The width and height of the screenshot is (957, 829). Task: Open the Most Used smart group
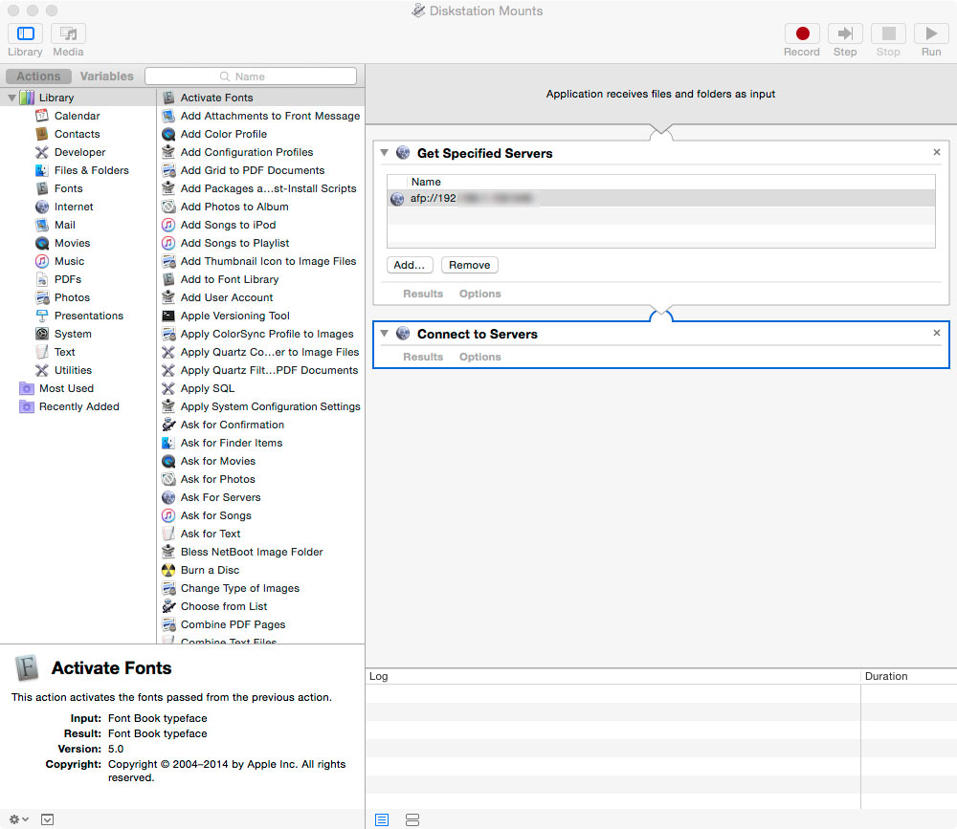66,388
